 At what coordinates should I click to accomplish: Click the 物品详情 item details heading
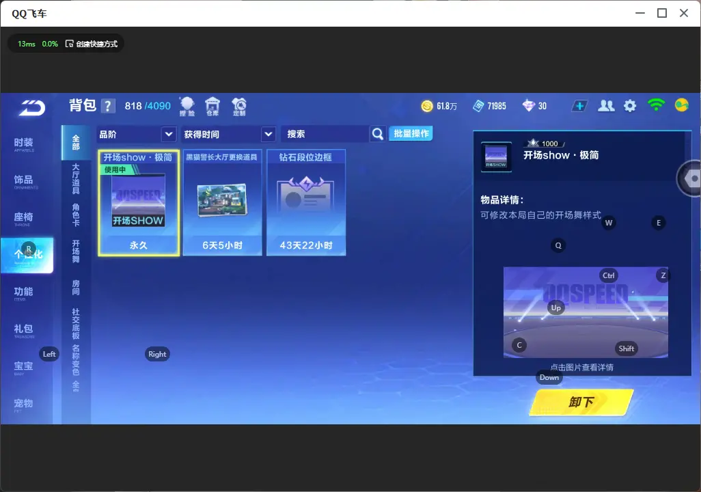[501, 200]
